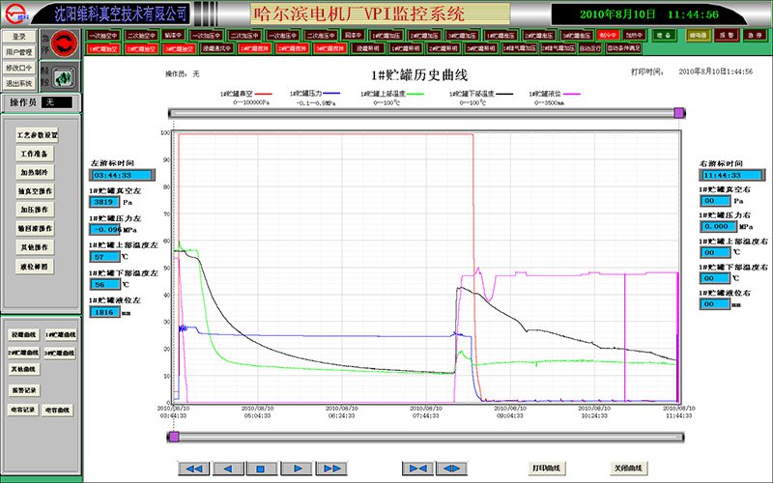773x483 pixels.
Task: Click the zoom-out outward arrows icon
Action: tap(450, 468)
